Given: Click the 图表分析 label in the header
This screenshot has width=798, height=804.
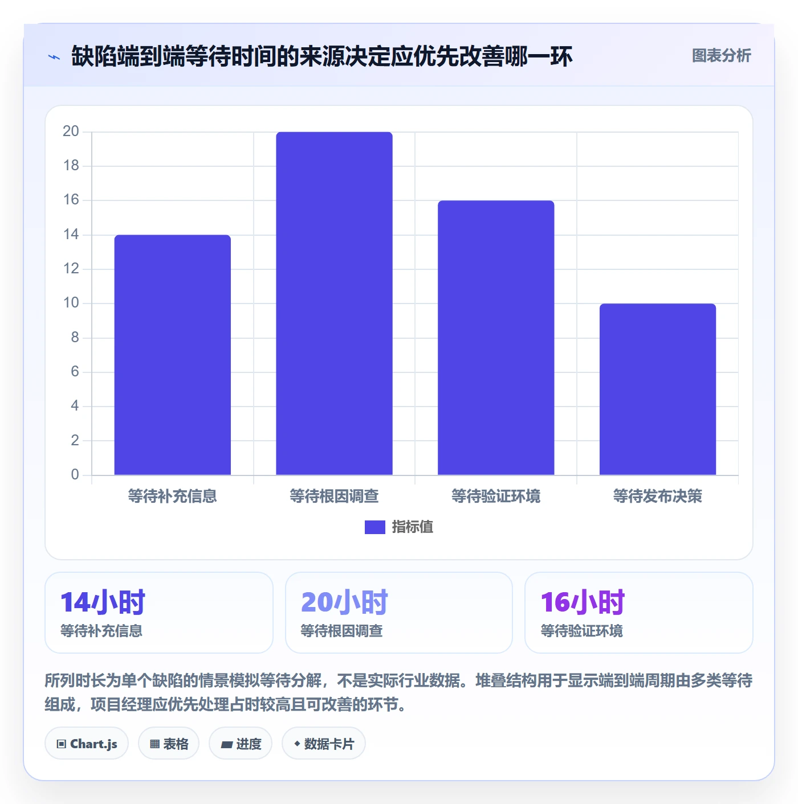Looking at the screenshot, I should tap(721, 56).
